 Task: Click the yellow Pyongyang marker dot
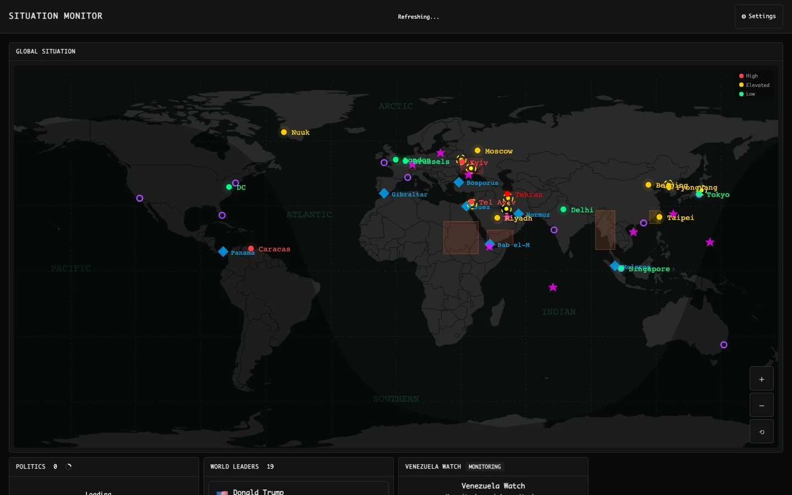tap(669, 186)
